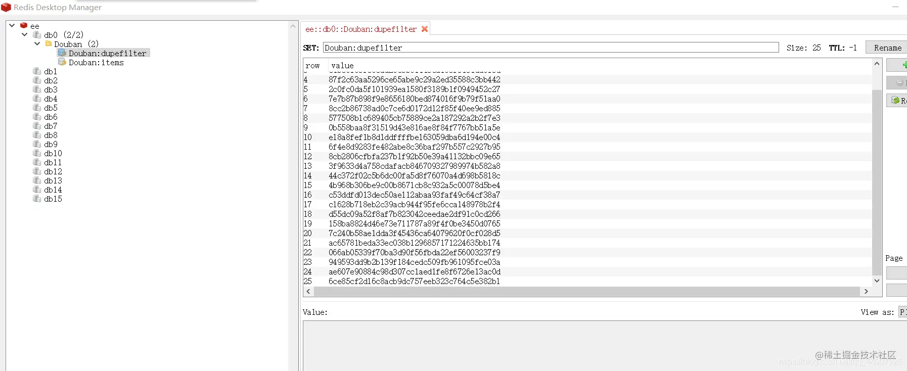Click the db6 database icon
The width and height of the screenshot is (907, 371).
(x=37, y=116)
